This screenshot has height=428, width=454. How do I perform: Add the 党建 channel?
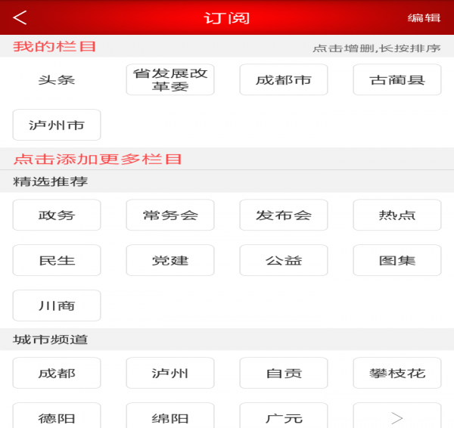(x=170, y=260)
